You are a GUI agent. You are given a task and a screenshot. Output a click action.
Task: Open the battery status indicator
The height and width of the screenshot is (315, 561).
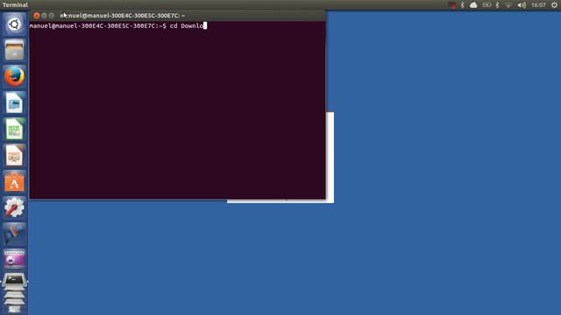tap(486, 5)
